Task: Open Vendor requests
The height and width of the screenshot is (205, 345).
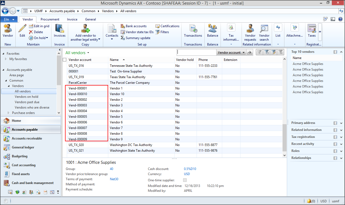Action: coord(250,33)
